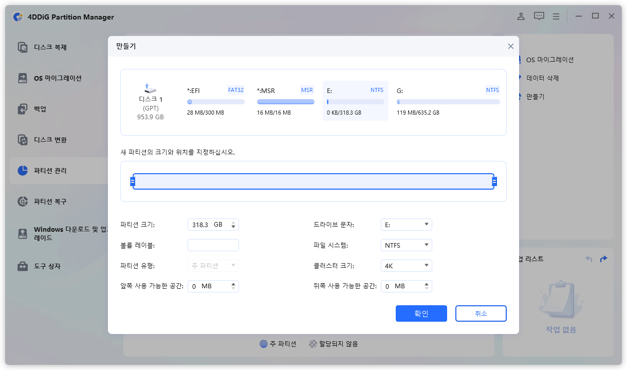Click inside the 볼륨 레이블 input field

(213, 245)
